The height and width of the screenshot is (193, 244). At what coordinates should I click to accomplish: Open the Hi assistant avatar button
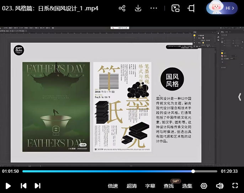point(222,8)
